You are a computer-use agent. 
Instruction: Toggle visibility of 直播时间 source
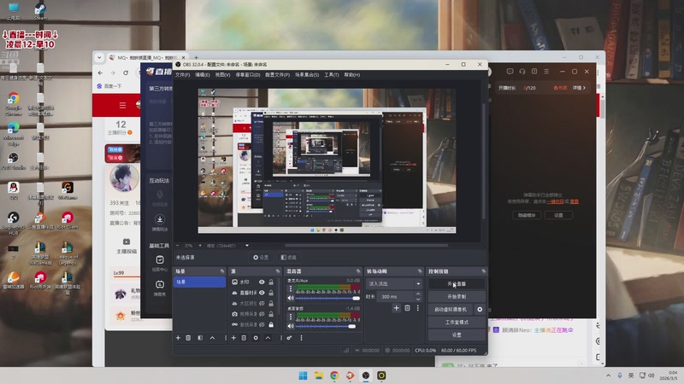tap(262, 293)
